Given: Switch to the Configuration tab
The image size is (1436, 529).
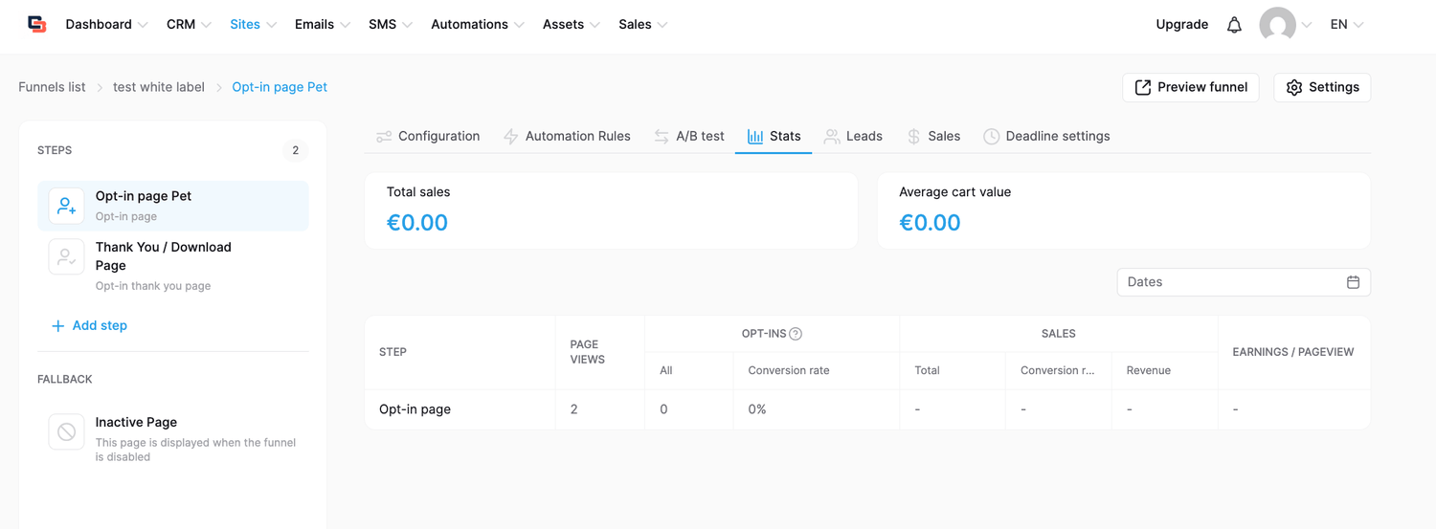Looking at the screenshot, I should pyautogui.click(x=428, y=137).
